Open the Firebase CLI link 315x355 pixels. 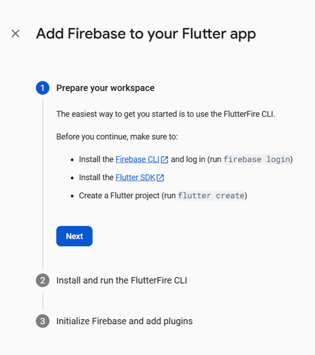(137, 159)
